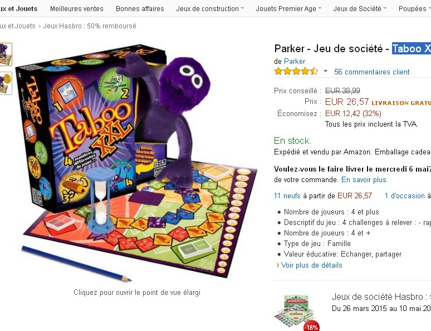
Task: Open Jeux de Société dropdown menu
Action: (x=360, y=9)
